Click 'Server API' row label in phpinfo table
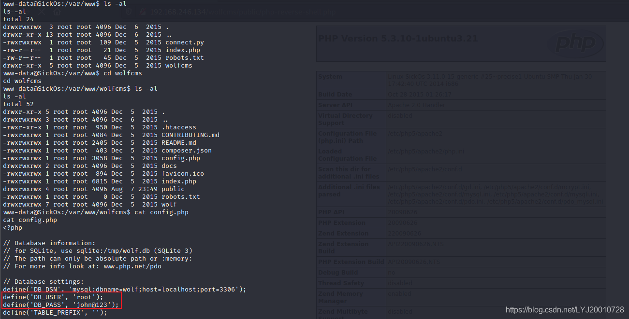The width and height of the screenshot is (629, 319). click(335, 105)
